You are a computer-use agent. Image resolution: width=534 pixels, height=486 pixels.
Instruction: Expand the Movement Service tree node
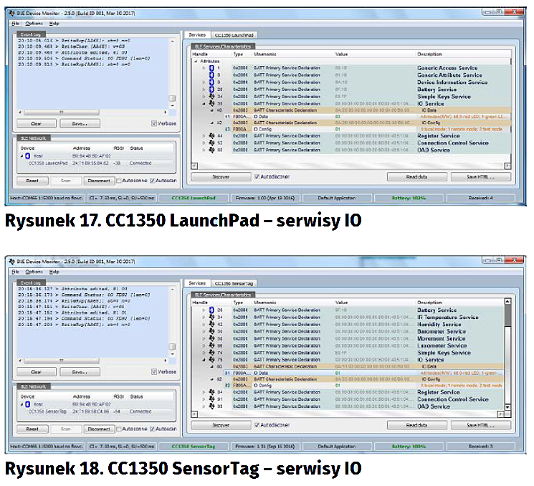[x=204, y=338]
